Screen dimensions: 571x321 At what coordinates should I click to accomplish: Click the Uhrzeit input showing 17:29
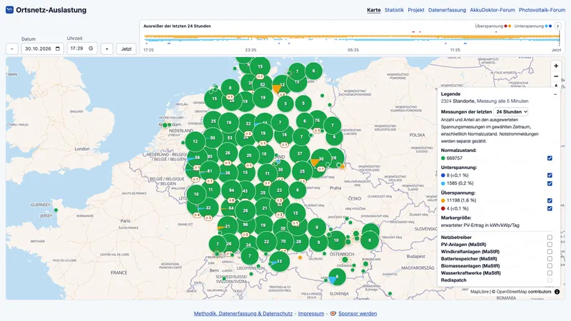[x=82, y=49]
